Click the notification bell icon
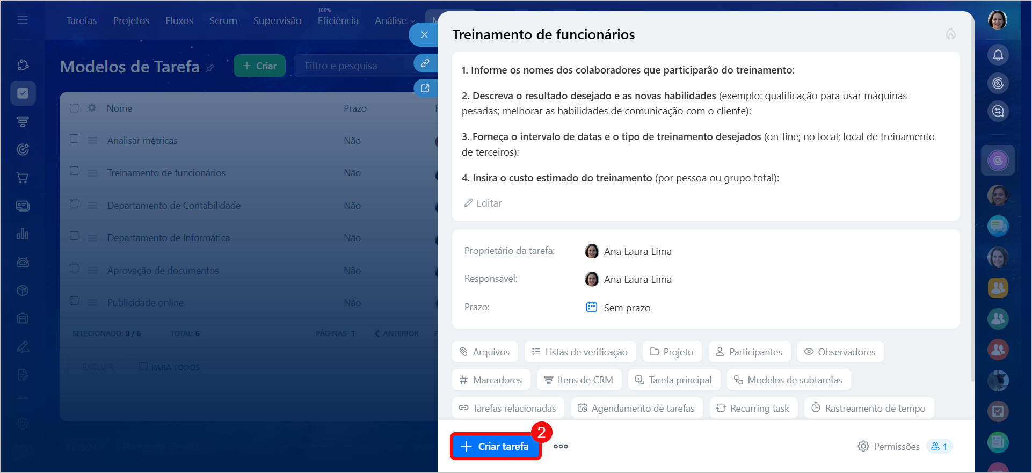 pos(998,55)
